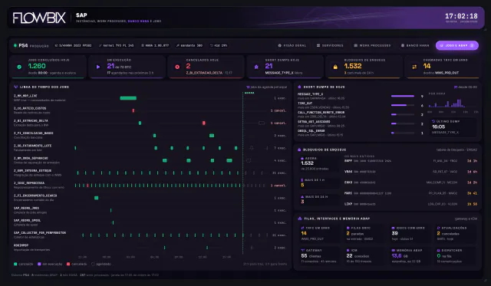Click the long green bar of Z_MM_MRP_LIVE
The width and height of the screenshot is (491, 286).
128,98
